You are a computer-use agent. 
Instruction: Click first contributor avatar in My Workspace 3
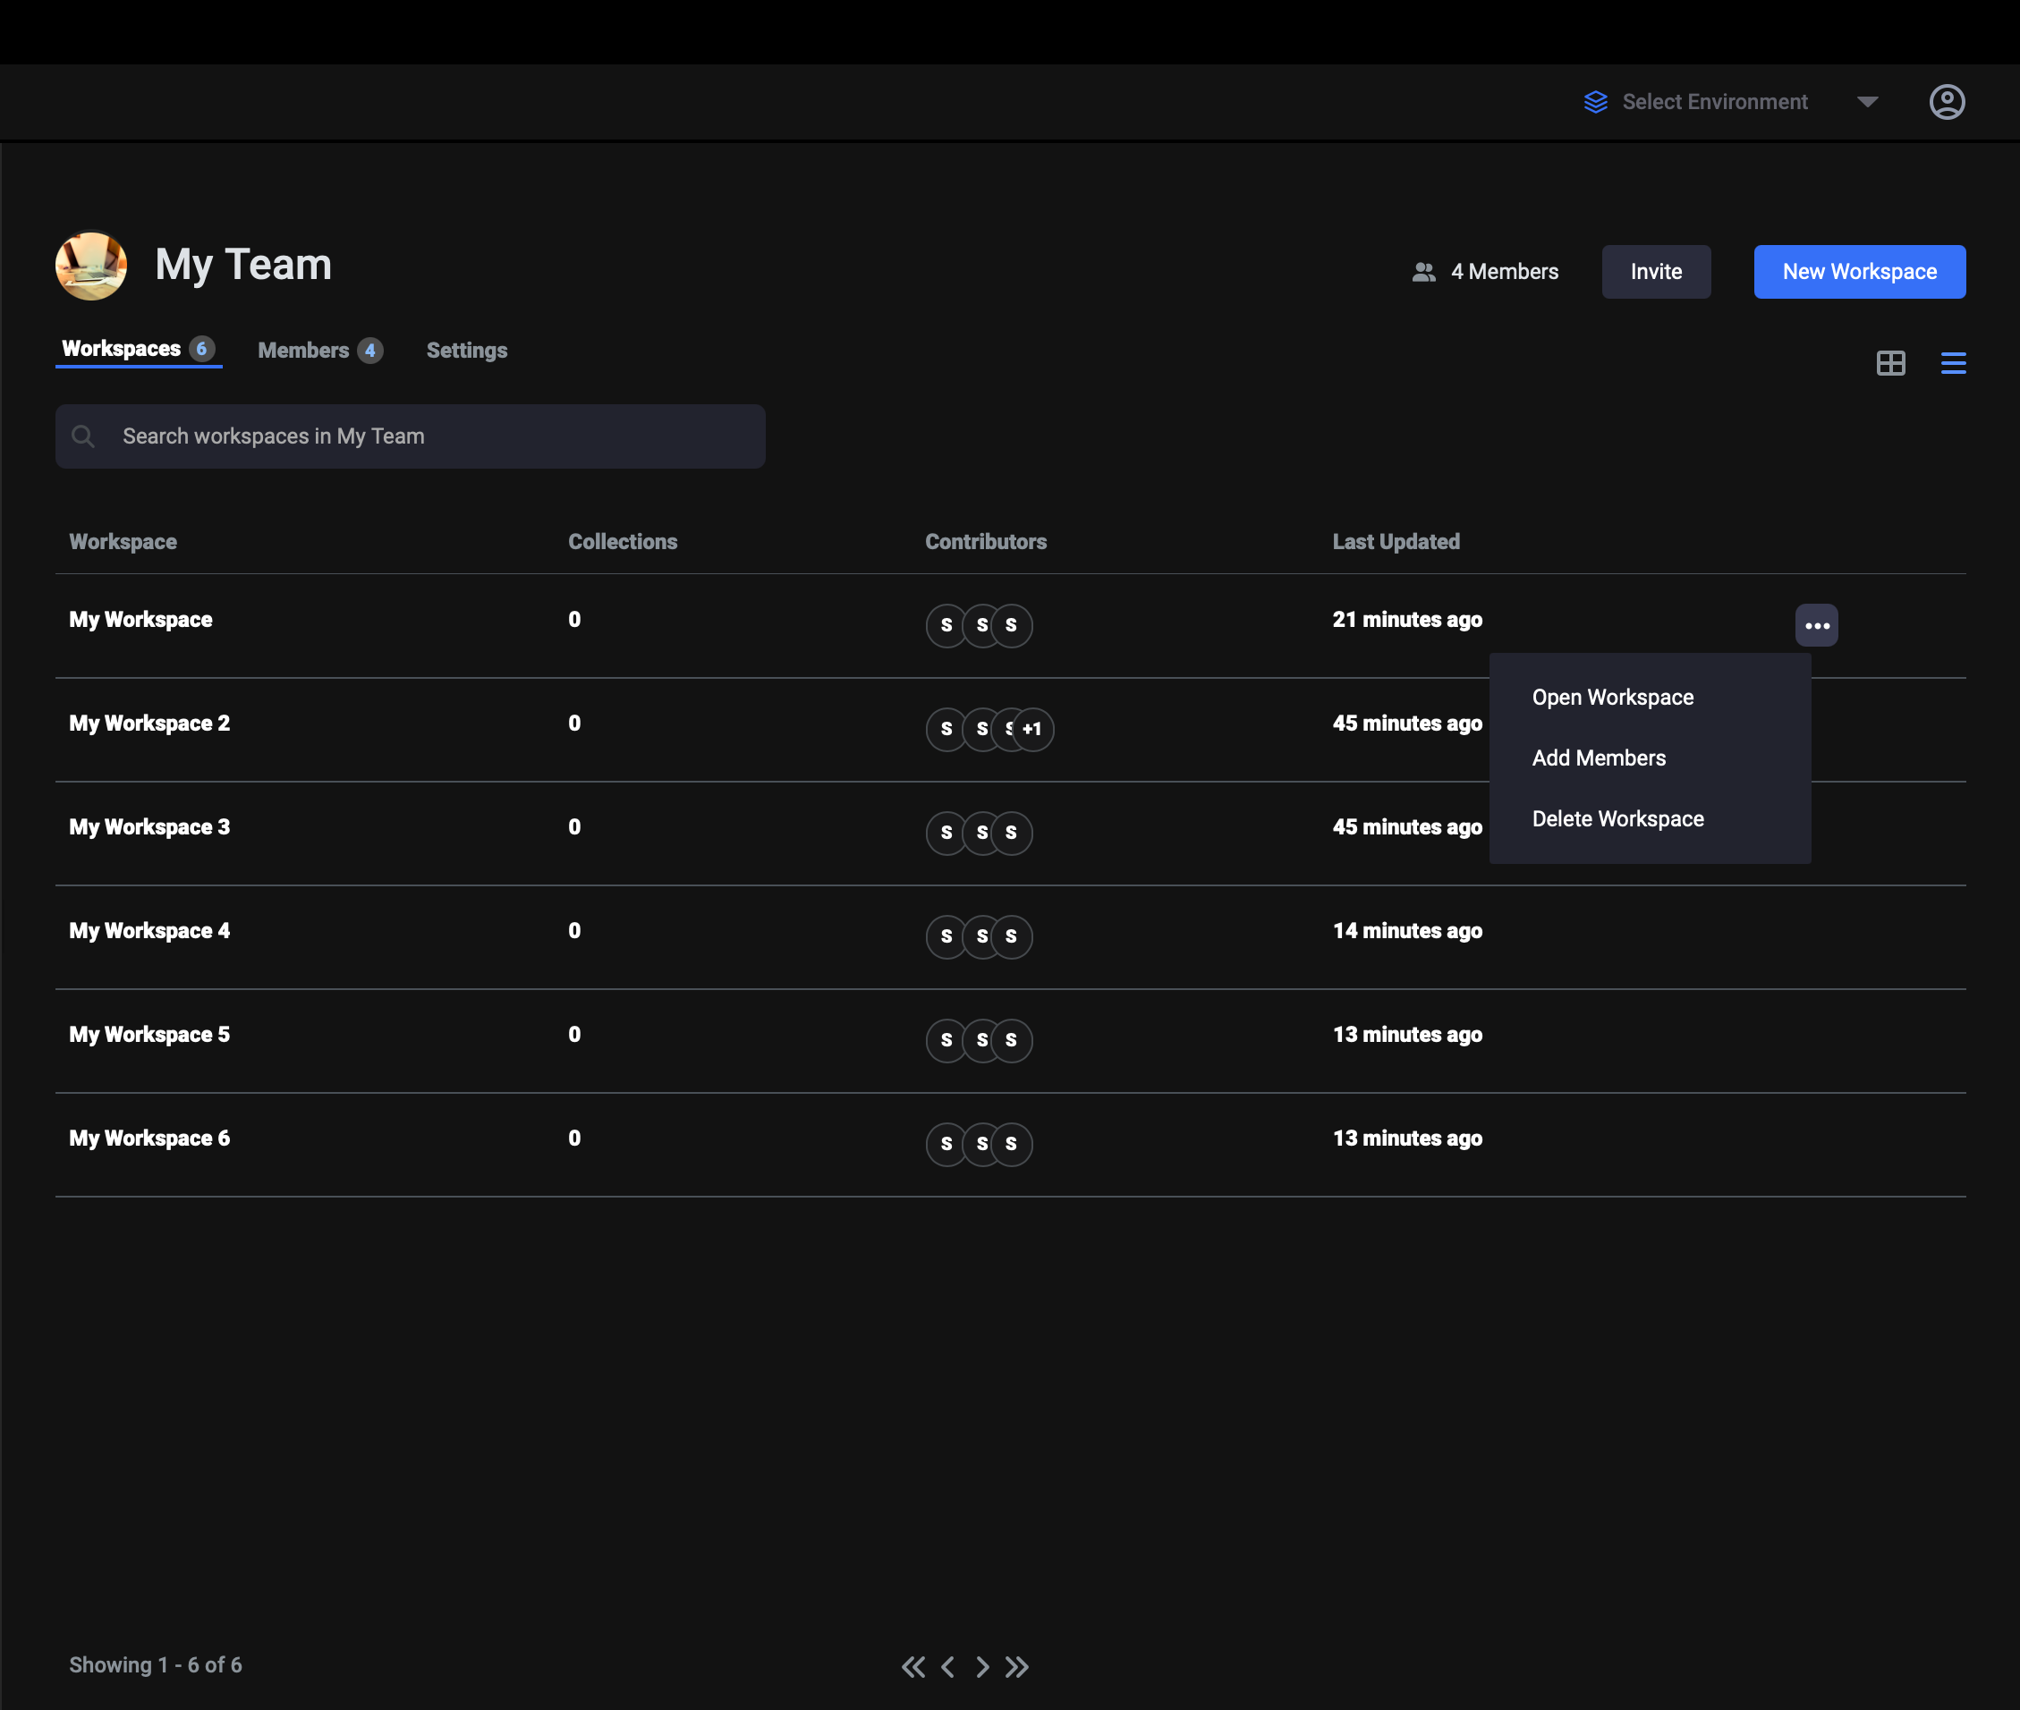[946, 833]
